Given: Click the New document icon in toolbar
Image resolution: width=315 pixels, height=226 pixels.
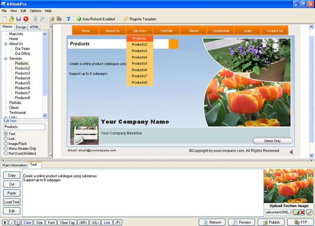Looking at the screenshot, I should click(x=5, y=19).
